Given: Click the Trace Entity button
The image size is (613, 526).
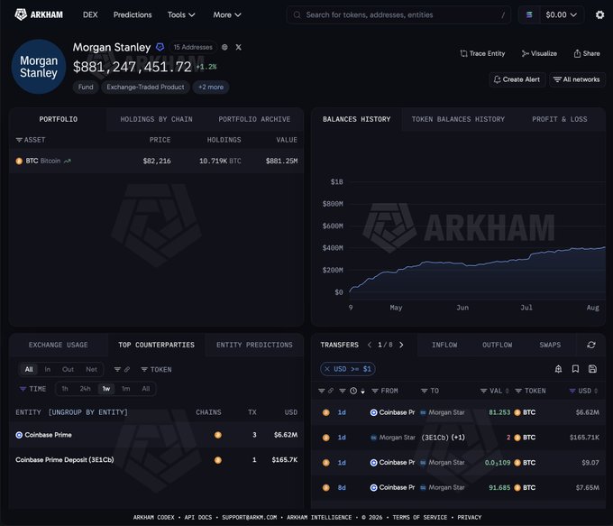Looking at the screenshot, I should 482,53.
